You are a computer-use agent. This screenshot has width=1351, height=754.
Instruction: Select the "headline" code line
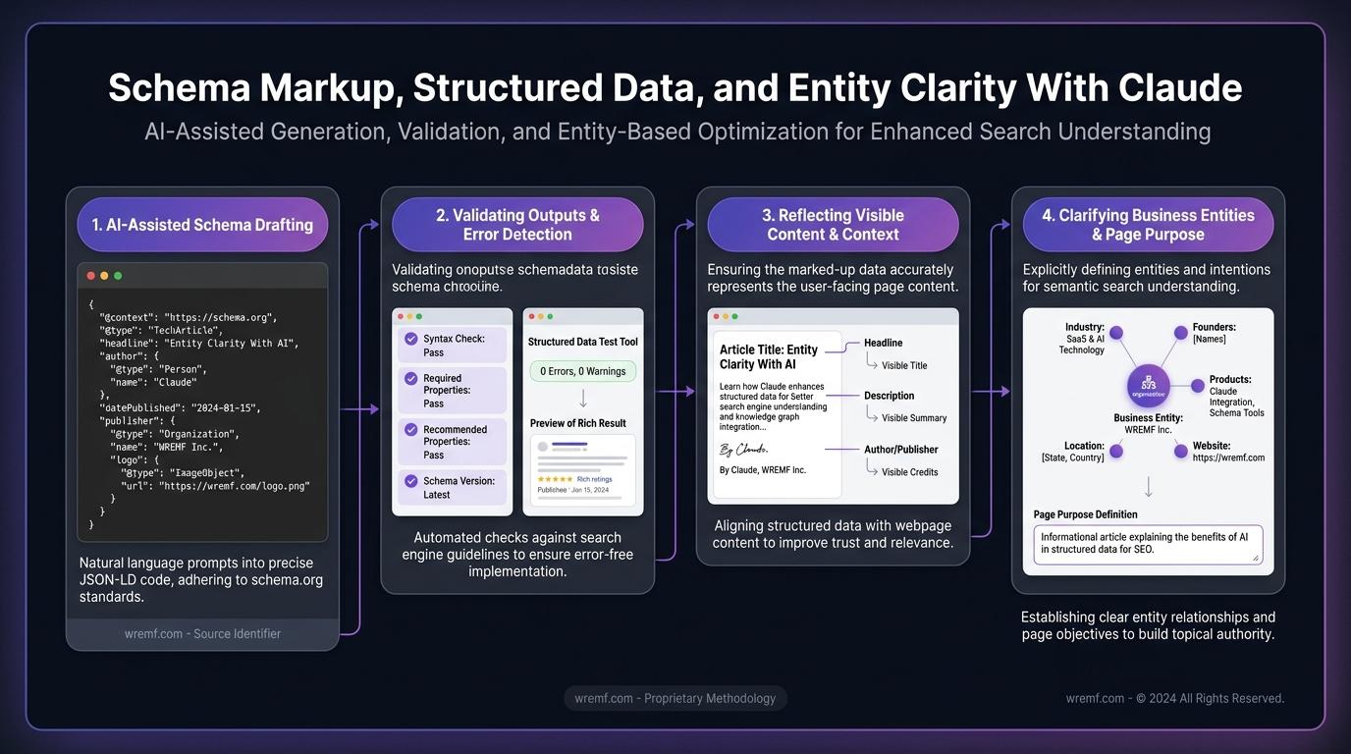(x=197, y=344)
